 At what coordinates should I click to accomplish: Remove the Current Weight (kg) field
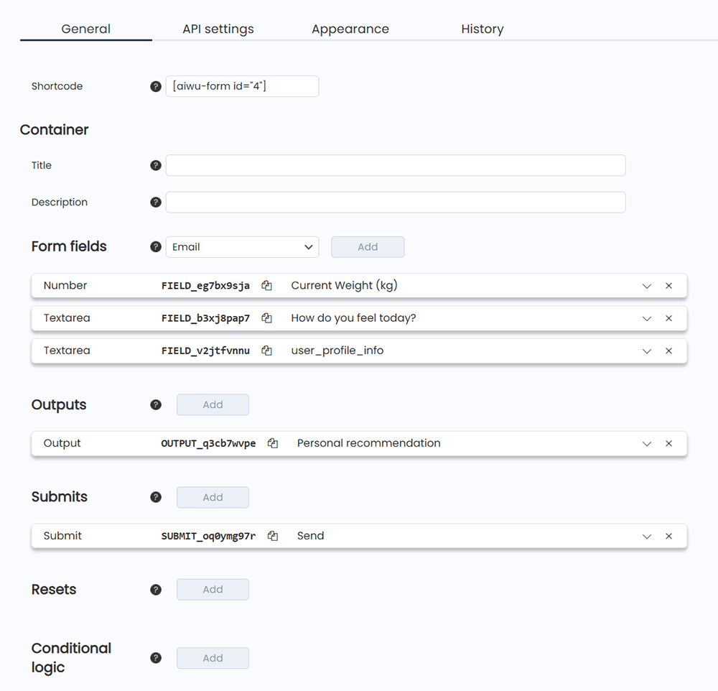(x=668, y=286)
